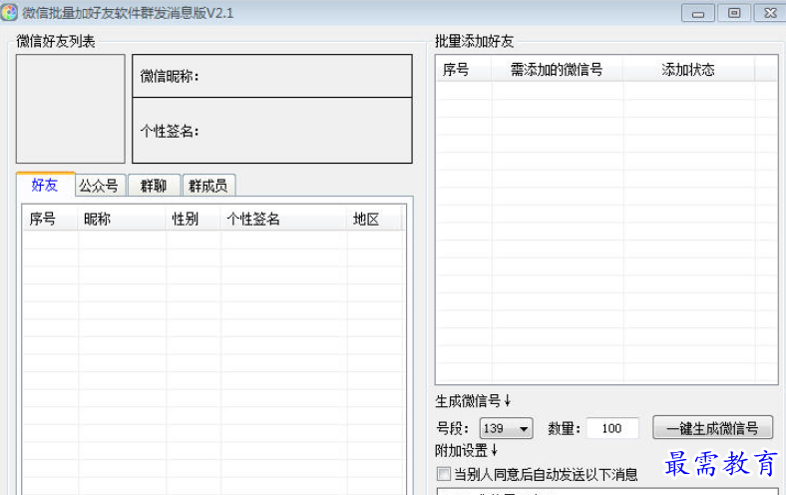Screen dimensions: 786x495
Task: Click 序号 header in 批量添加好友 table
Action: tap(464, 69)
